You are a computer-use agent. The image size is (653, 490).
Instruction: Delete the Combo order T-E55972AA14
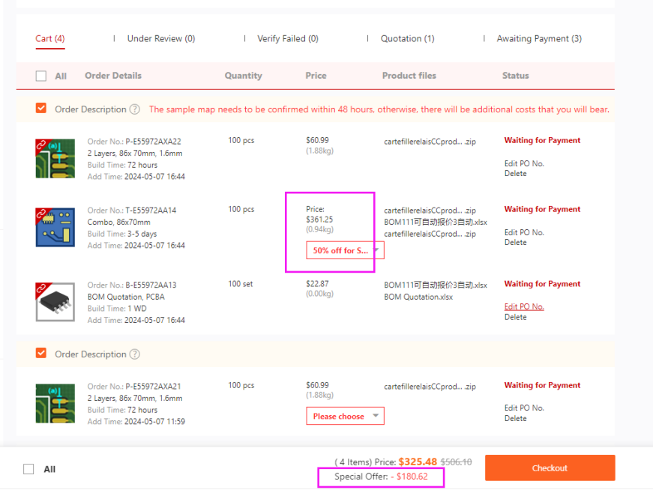point(515,243)
